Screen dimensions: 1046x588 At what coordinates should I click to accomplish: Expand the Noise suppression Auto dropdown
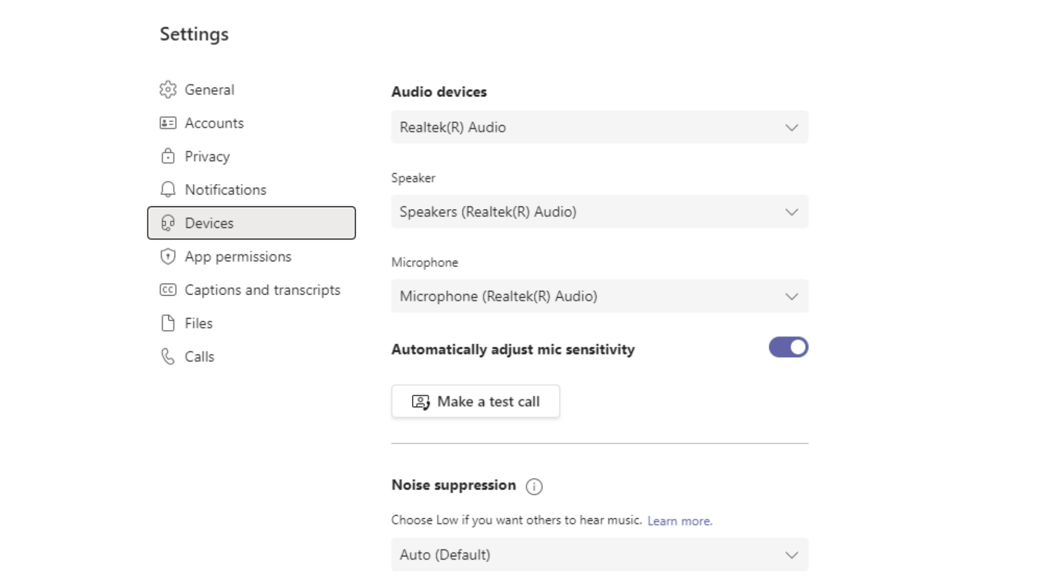coord(599,555)
